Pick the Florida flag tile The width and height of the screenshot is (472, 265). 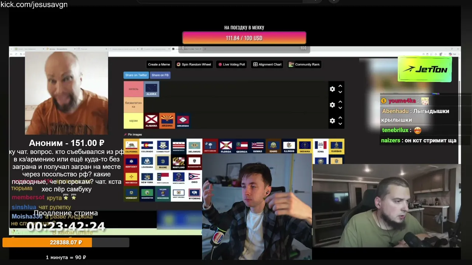point(226,146)
